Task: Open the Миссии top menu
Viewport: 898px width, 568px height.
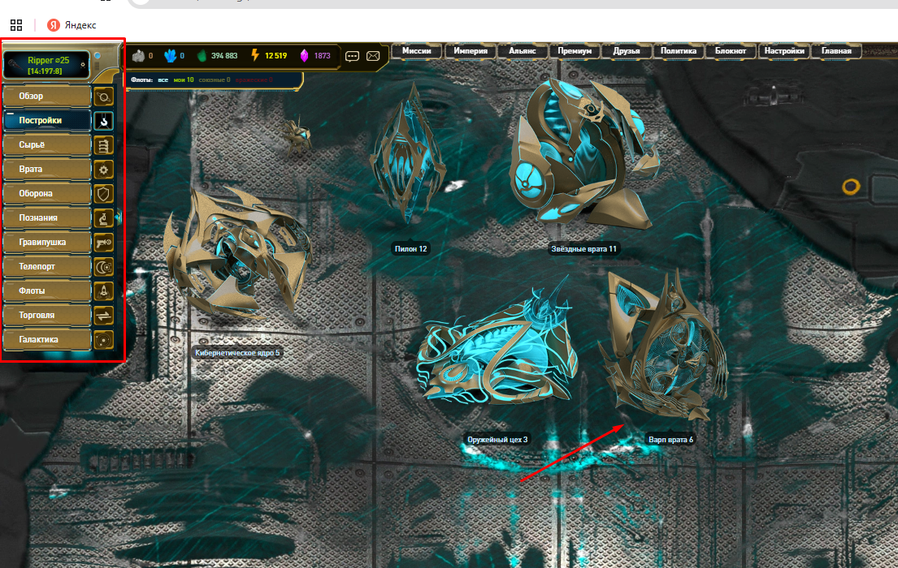Action: (x=417, y=51)
